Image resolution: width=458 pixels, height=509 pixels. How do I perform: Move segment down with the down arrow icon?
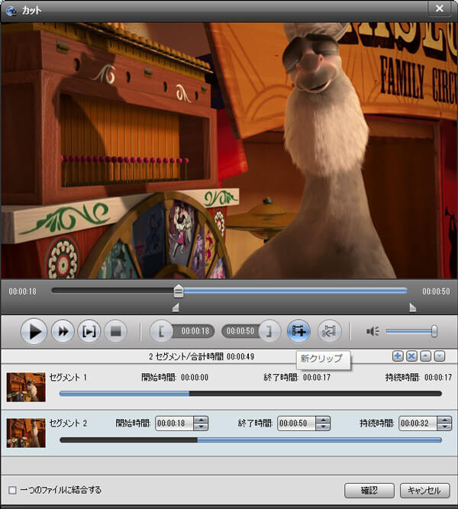(440, 356)
